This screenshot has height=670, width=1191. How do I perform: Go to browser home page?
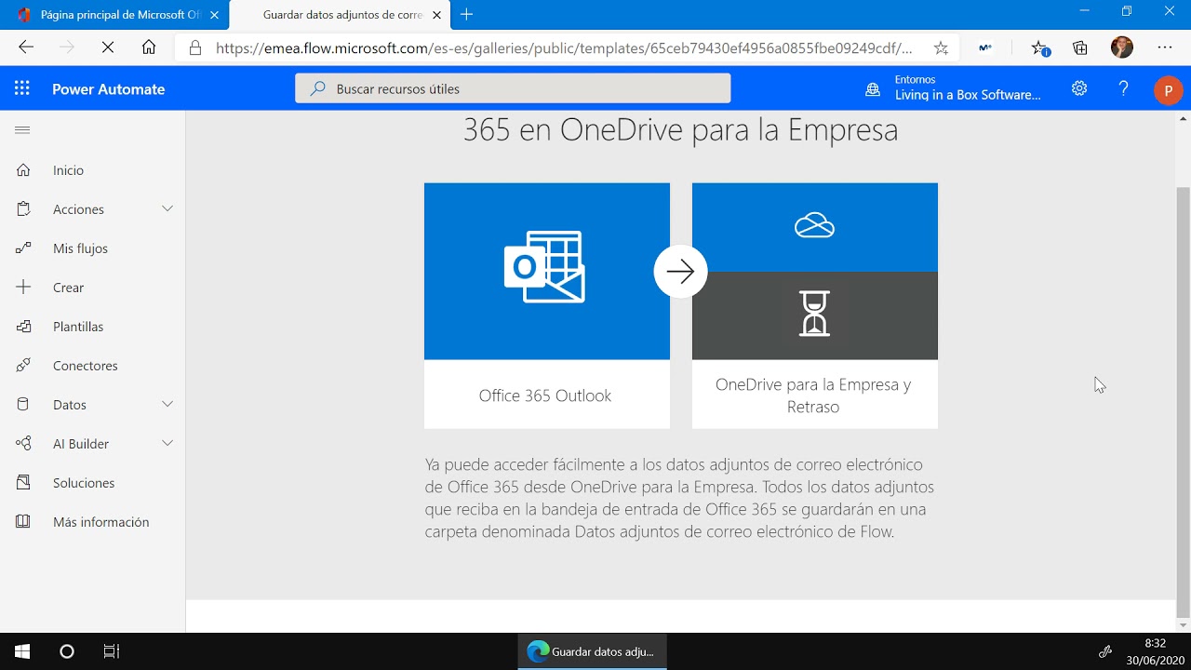(x=149, y=47)
